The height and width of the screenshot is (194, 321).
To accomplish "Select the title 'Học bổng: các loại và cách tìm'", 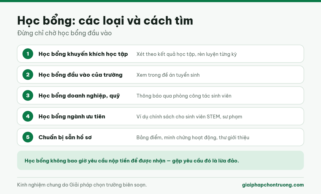I will pyautogui.click(x=105, y=21).
